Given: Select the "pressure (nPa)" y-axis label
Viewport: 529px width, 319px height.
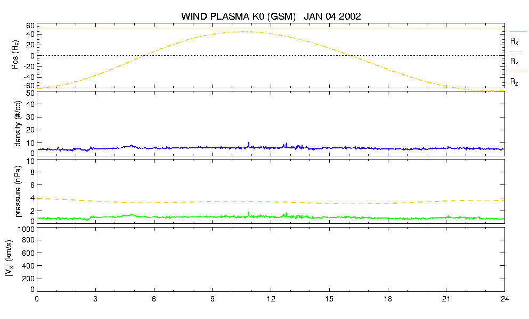Looking at the screenshot, I should coord(18,191).
